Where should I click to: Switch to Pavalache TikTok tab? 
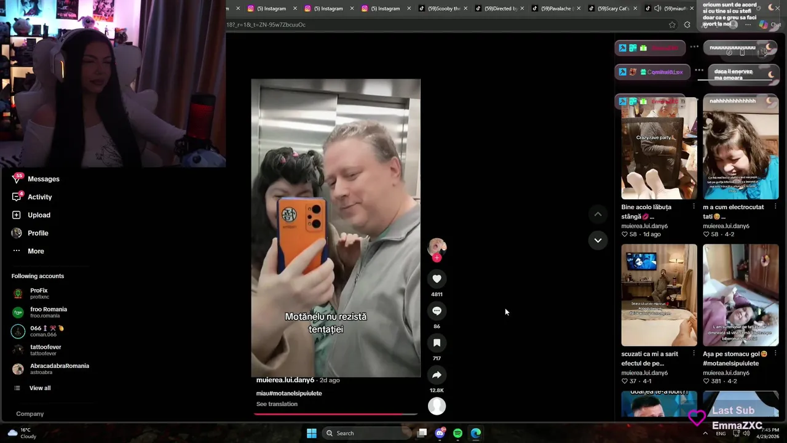coord(556,9)
